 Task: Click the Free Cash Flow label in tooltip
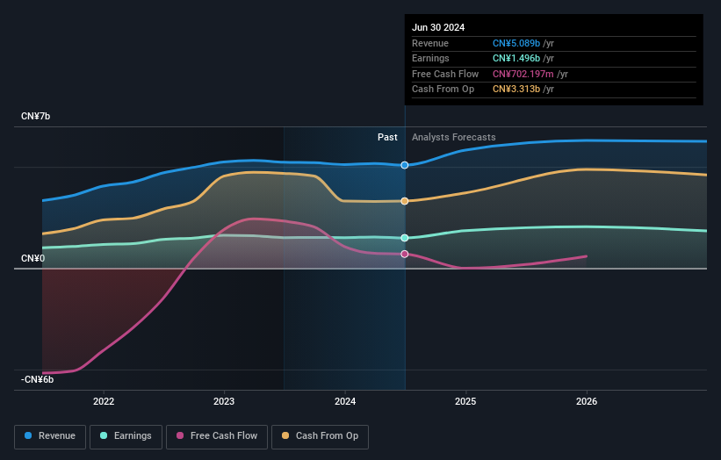445,74
